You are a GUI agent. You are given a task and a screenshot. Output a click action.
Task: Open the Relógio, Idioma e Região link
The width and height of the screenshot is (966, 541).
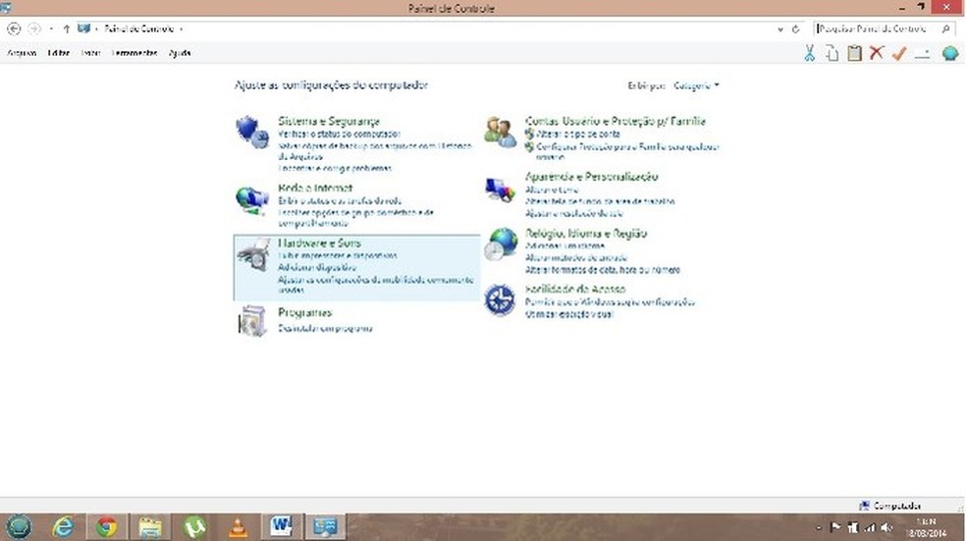pyautogui.click(x=586, y=234)
